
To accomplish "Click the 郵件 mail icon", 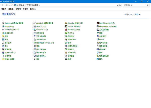I will pos(3,46).
